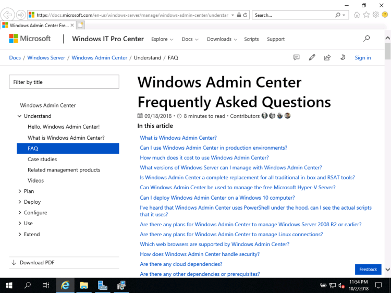Image resolution: width=391 pixels, height=293 pixels.
Task: Click the page feedback comment icon
Action: pyautogui.click(x=297, y=57)
